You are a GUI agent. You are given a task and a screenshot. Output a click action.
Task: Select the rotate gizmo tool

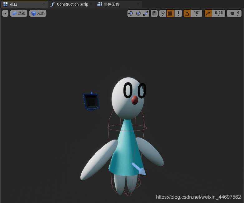(x=138, y=13)
